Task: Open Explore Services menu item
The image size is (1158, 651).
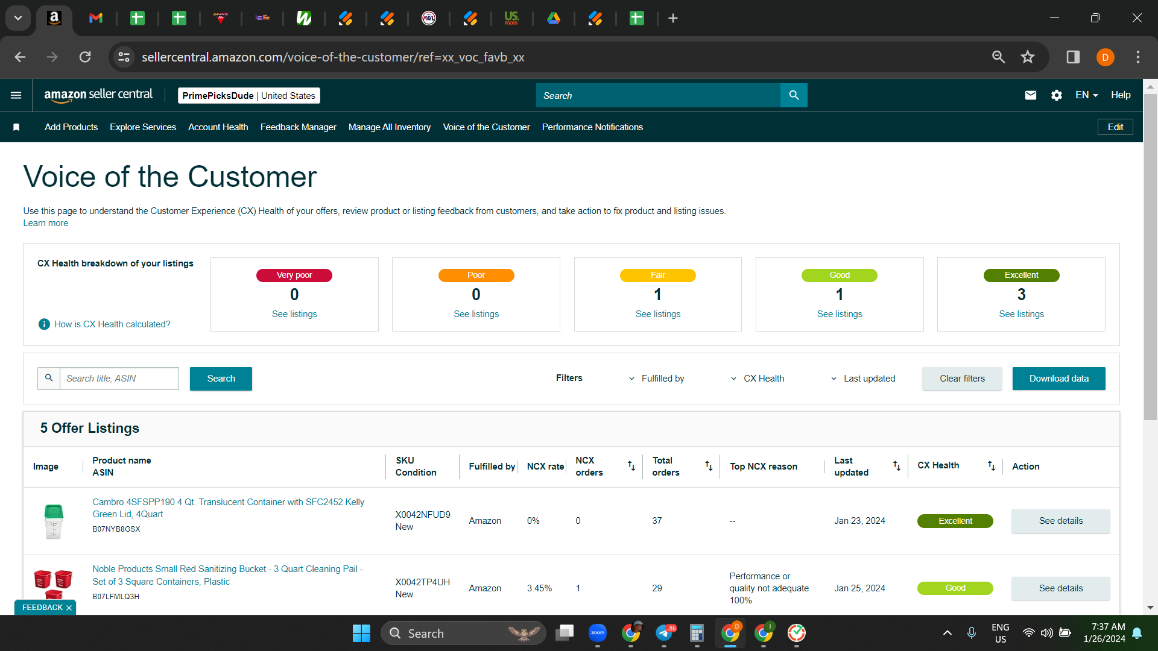Action: pyautogui.click(x=143, y=127)
